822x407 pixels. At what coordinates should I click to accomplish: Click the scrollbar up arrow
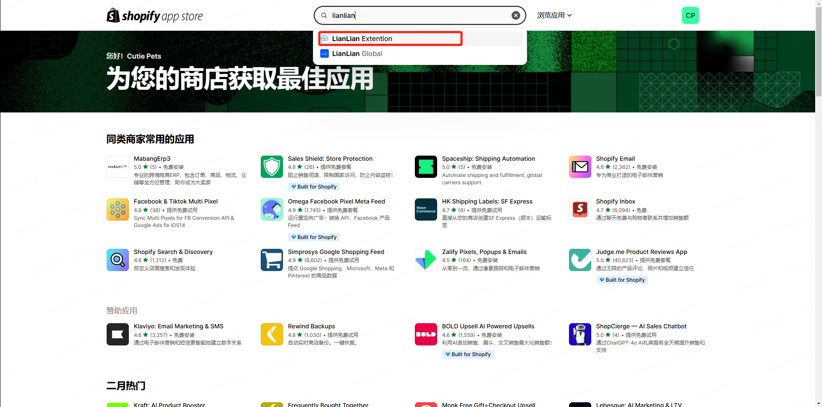click(x=819, y=3)
